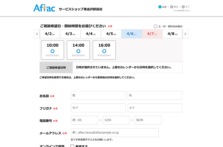The height and width of the screenshot is (147, 223).
Task: Go to next week with right arrow
Action: pos(185,34)
